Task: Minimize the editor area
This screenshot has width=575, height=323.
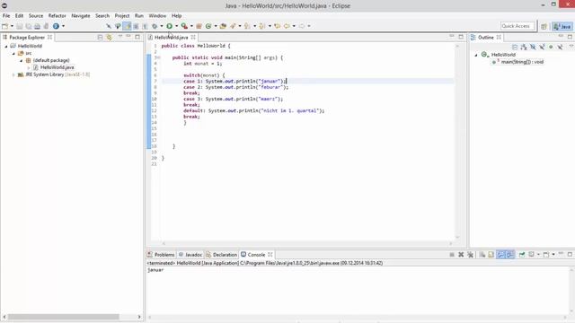Action: (452, 36)
